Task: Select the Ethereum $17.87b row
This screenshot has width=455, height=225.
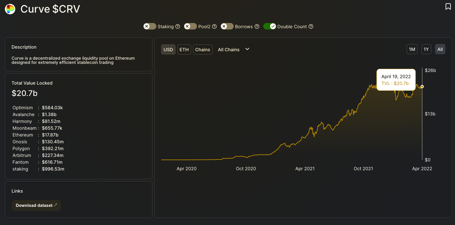Action: [35, 135]
